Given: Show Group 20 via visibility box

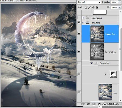Looking at the screenshot, I should [x=79, y=63].
